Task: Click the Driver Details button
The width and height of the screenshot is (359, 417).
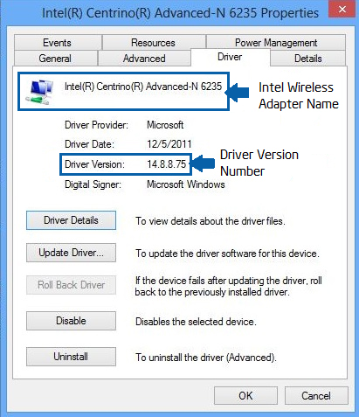Action: 71,220
